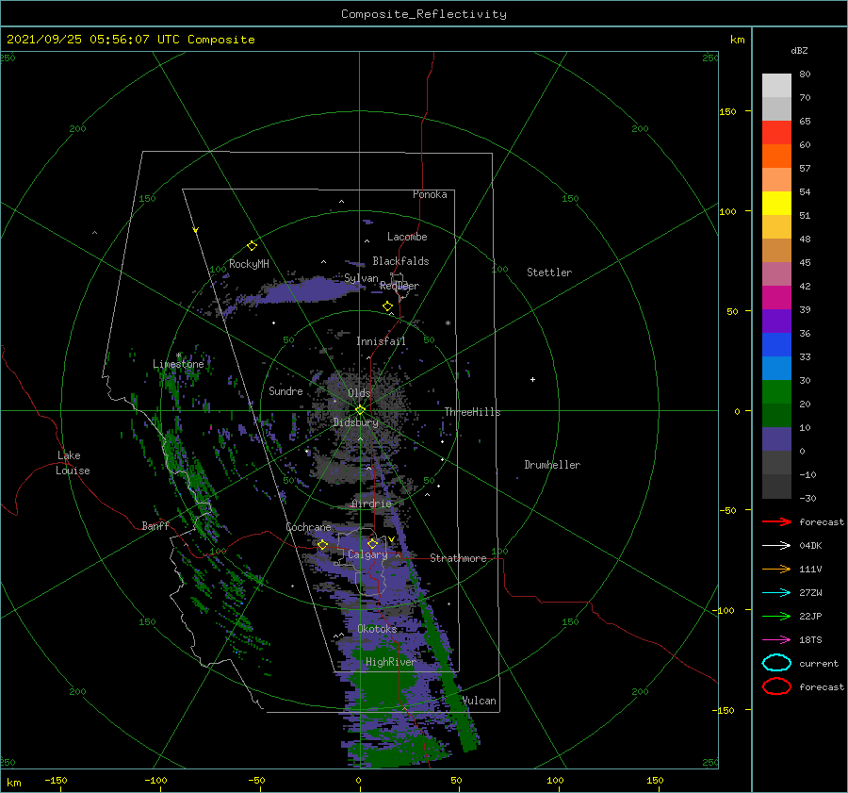Viewport: 848px width, 793px height.
Task: Click the dark gray swatch above -30
Action: 776,487
